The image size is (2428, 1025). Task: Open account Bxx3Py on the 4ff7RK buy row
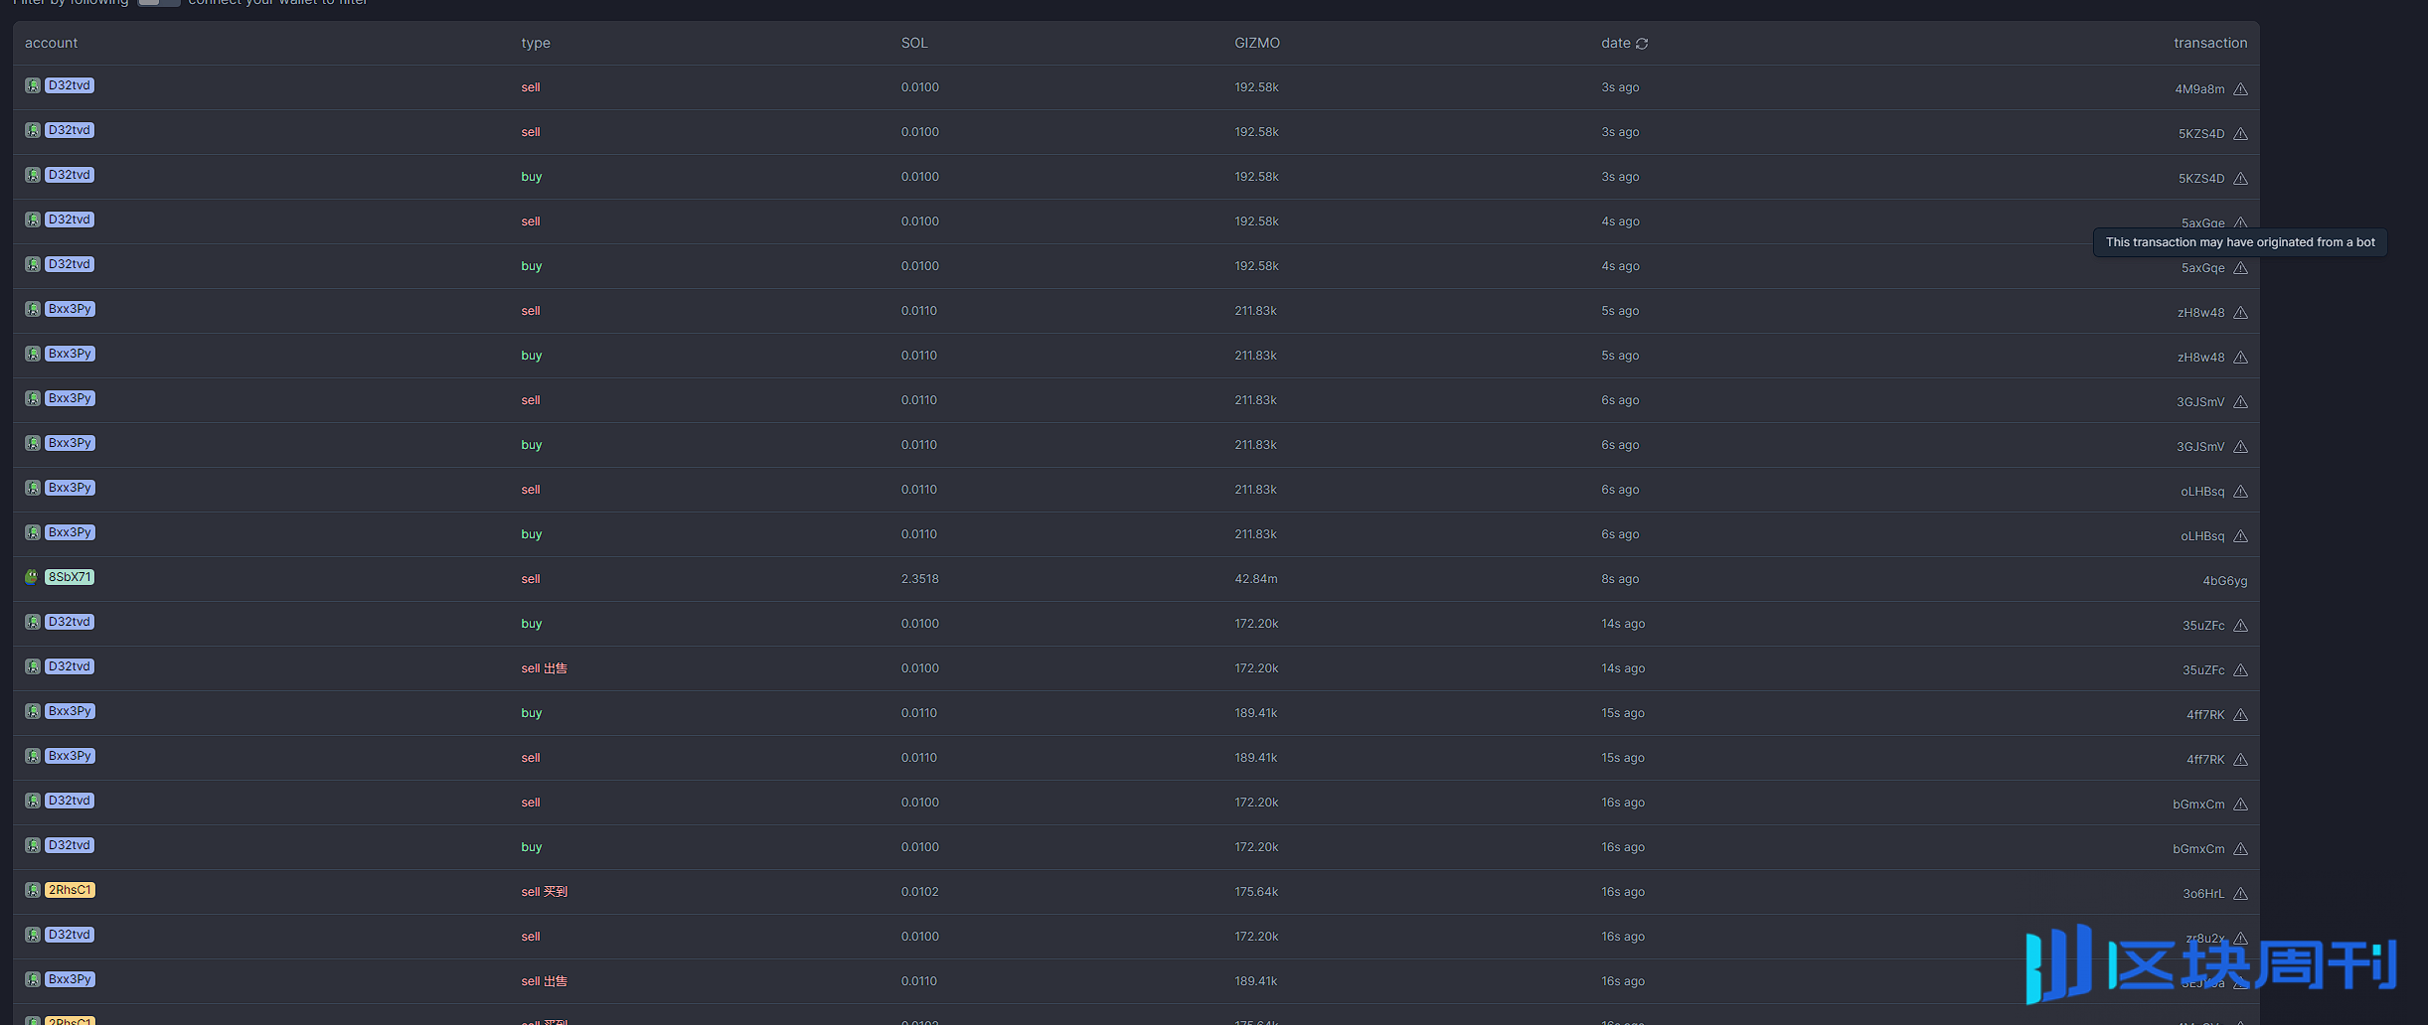tap(70, 711)
